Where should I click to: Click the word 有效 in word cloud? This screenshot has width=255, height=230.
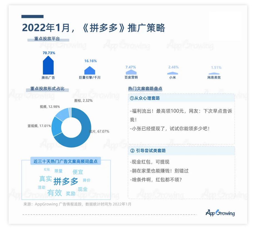(55, 193)
